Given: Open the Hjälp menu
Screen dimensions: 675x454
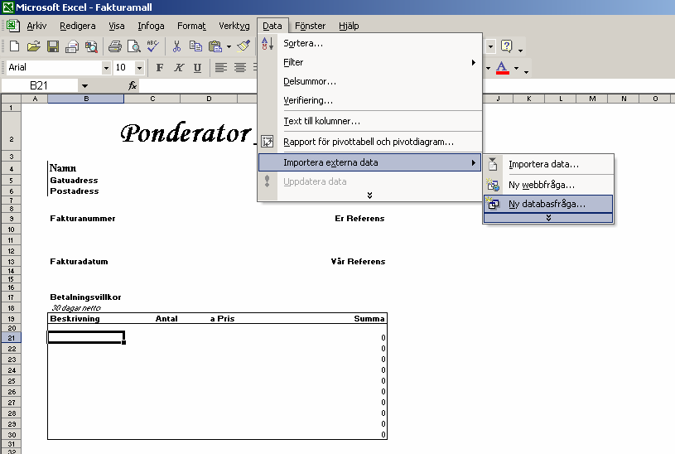Looking at the screenshot, I should tap(349, 26).
